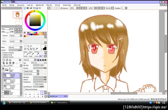Select the Rotate view tool
168x110 pixels.
[31, 49]
